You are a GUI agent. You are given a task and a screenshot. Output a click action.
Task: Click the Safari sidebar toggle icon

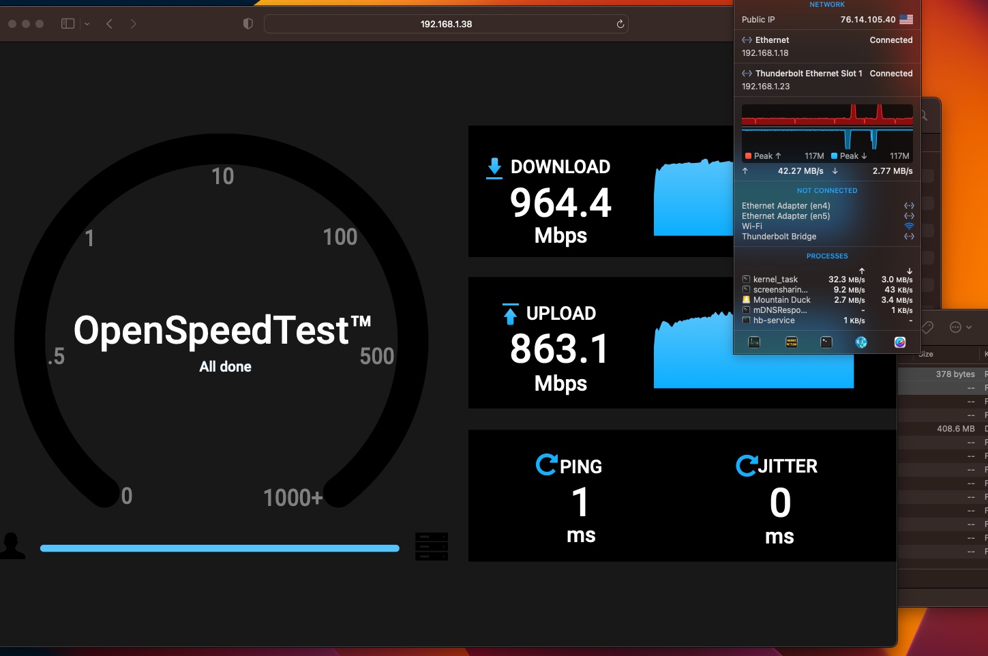(x=68, y=24)
